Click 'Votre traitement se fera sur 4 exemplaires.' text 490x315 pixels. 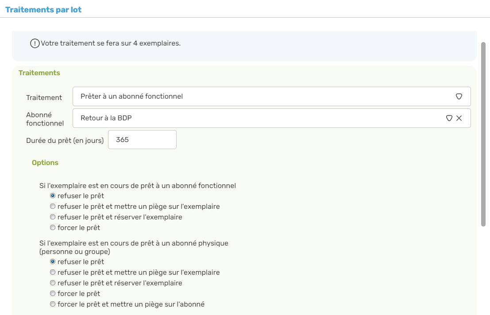pos(111,43)
